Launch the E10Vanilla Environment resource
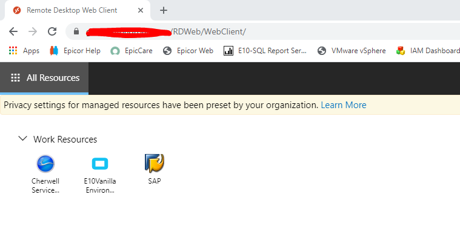This screenshot has width=460, height=244. pyautogui.click(x=100, y=164)
